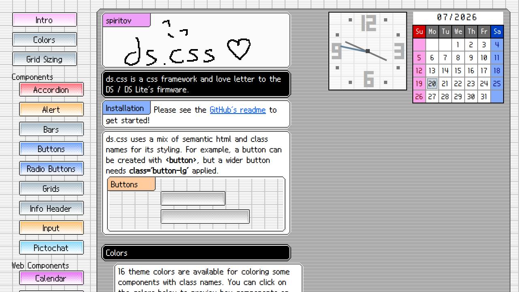
Task: Select the Input component button
Action: coord(51,228)
